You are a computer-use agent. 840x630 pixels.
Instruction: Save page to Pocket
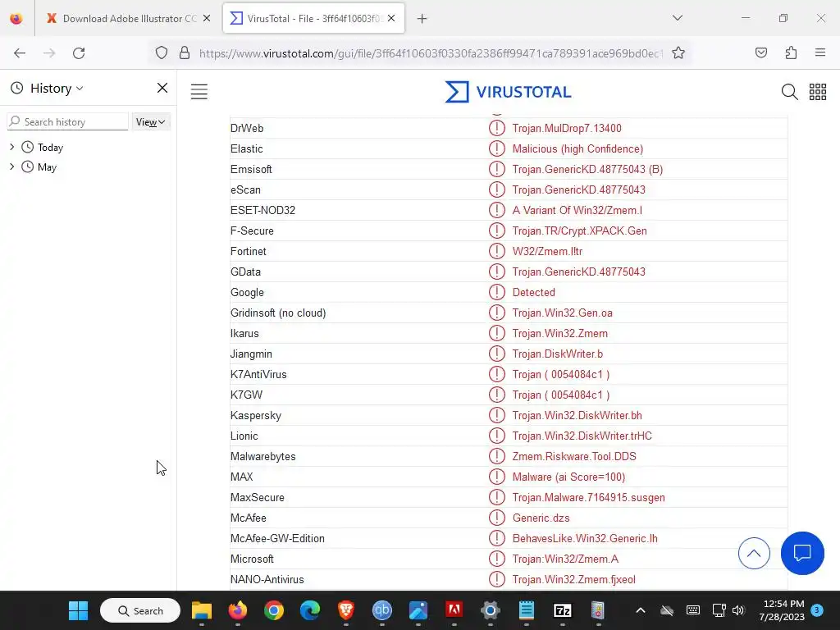click(x=760, y=52)
